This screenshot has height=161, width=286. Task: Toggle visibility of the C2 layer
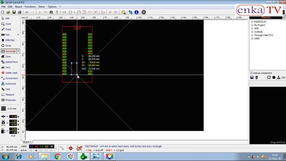tap(42, 146)
